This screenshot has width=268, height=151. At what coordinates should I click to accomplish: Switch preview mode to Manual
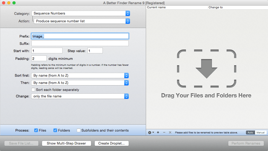260,133
